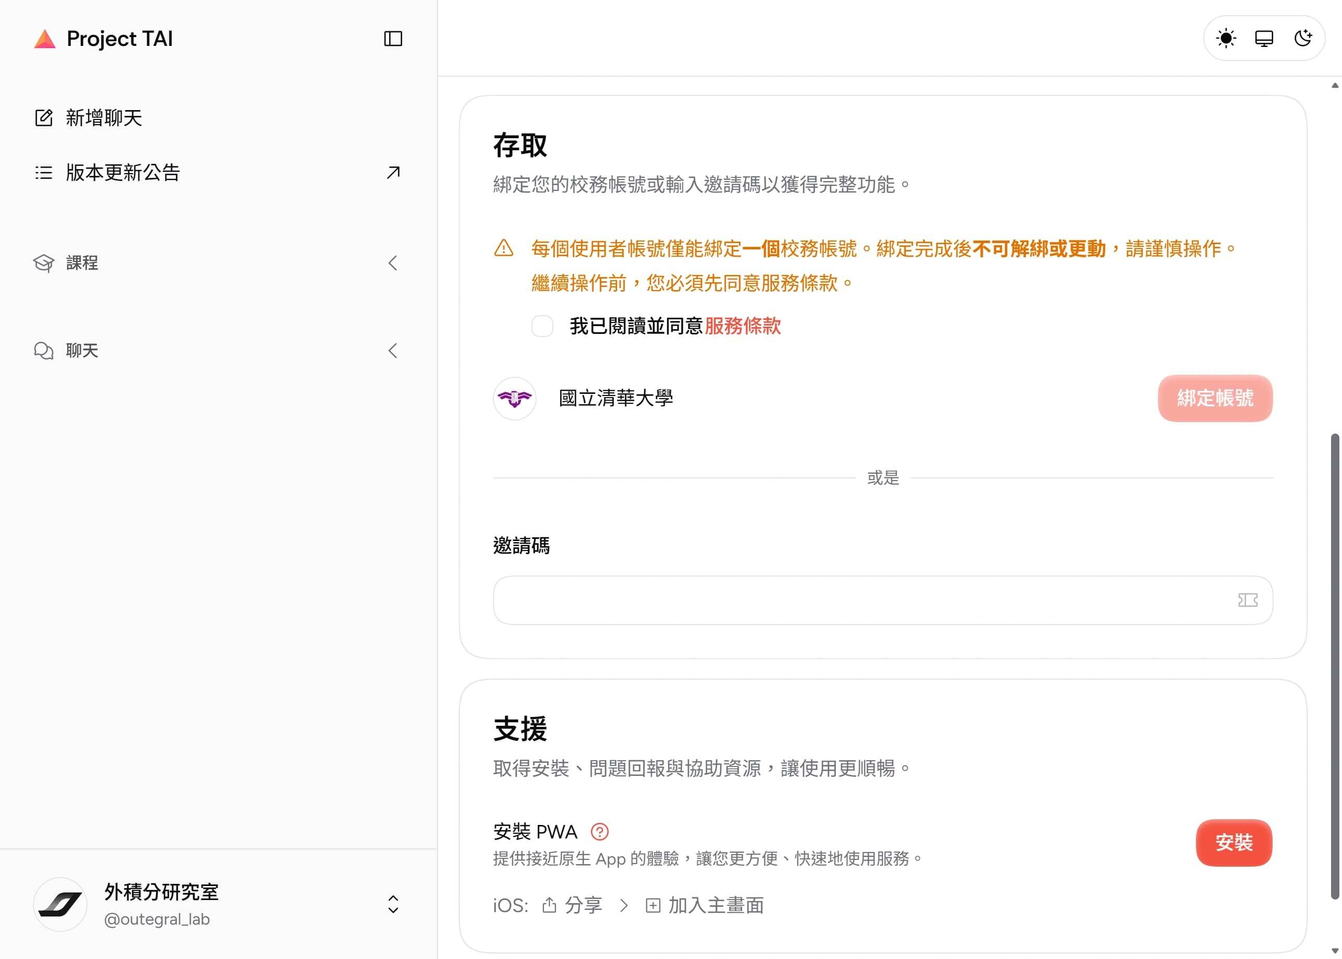The width and height of the screenshot is (1342, 959).
Task: Focus the 邀請碼 input field
Action: [882, 600]
